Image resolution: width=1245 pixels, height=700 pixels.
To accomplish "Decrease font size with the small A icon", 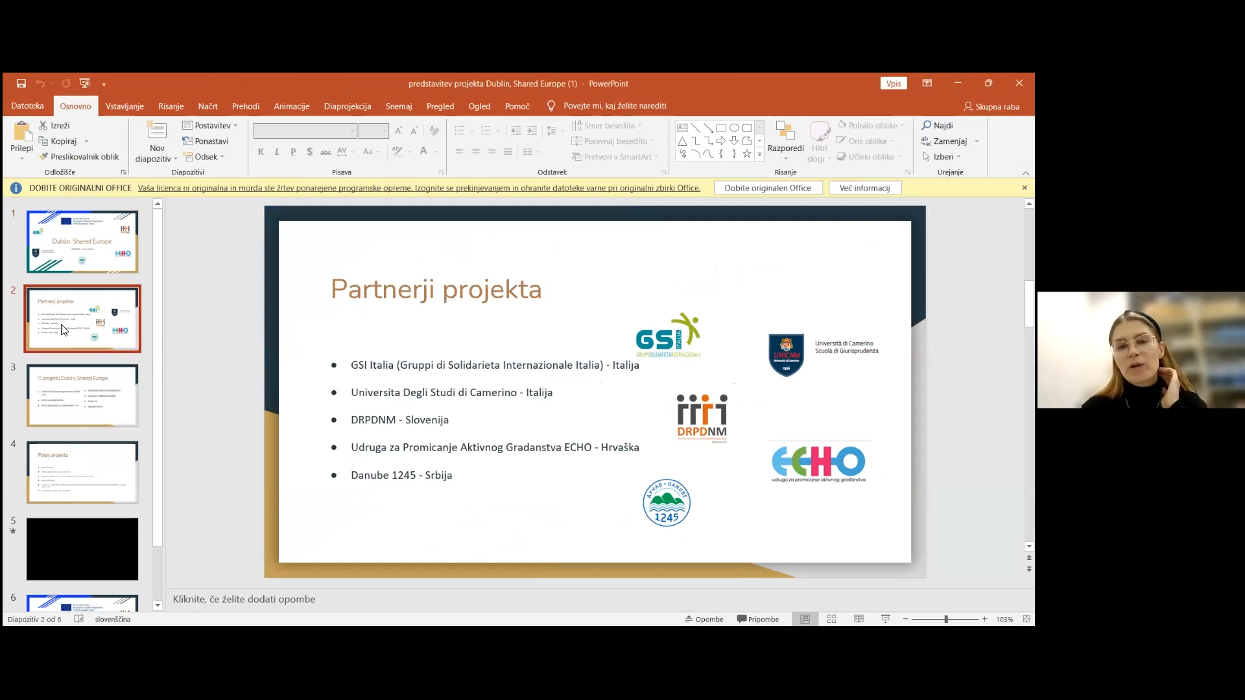I will pos(414,131).
